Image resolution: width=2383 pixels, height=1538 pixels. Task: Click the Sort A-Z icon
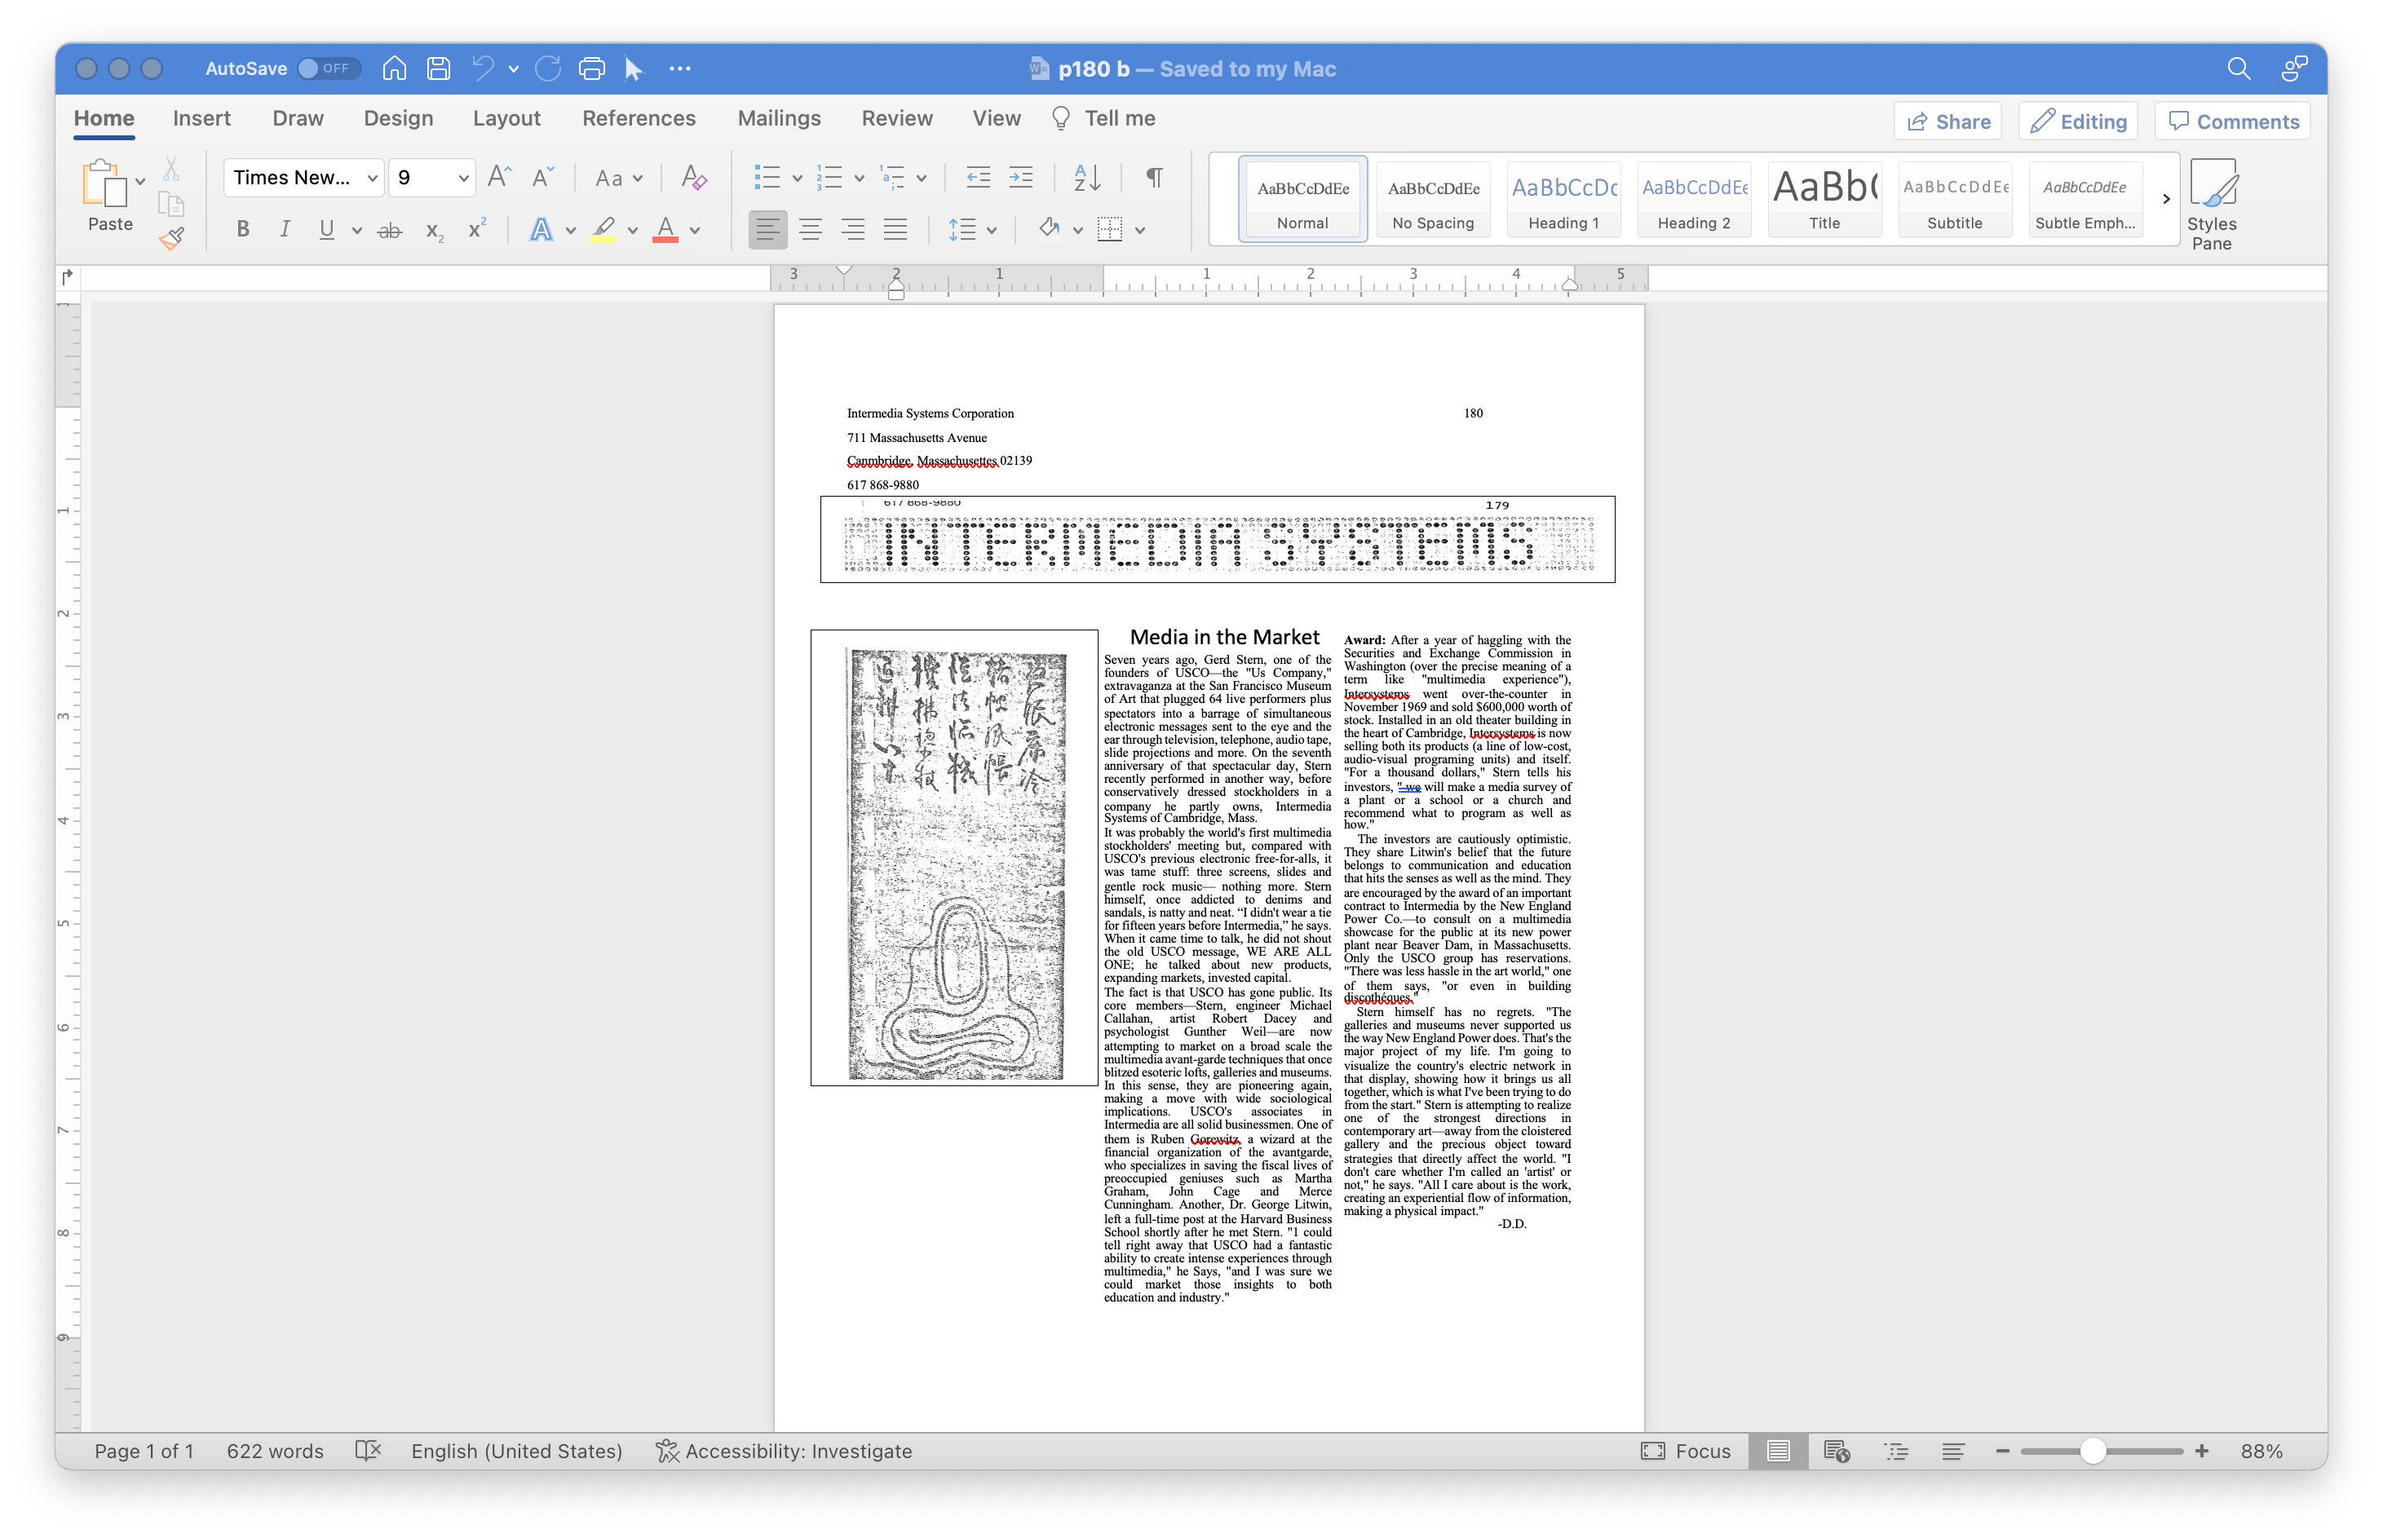point(1085,178)
